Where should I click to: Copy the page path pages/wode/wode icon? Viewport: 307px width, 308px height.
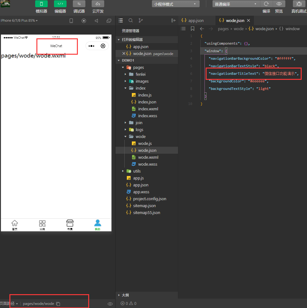click(58, 304)
